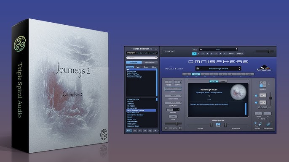
Task: Click the Bend Down stepper field
Action: click(x=258, y=113)
